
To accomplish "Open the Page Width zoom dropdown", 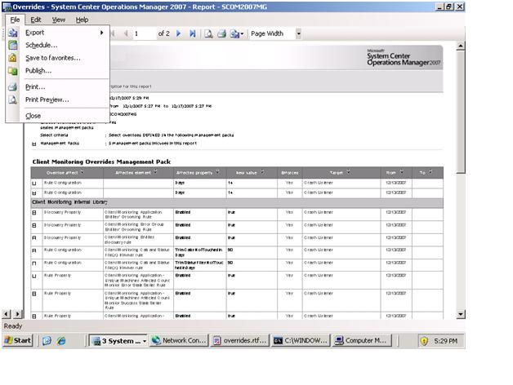I will pyautogui.click(x=298, y=33).
